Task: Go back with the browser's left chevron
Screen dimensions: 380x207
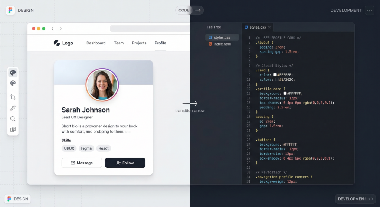Action: (x=53, y=29)
